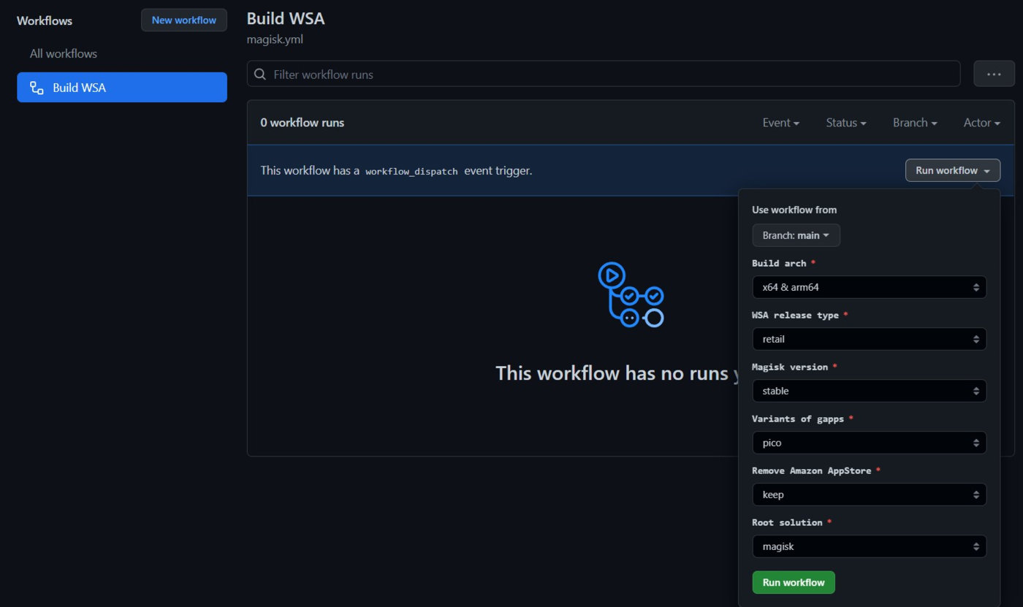Viewport: 1023px width, 607px height.
Task: Click the WSA release type label
Action: pyautogui.click(x=795, y=315)
